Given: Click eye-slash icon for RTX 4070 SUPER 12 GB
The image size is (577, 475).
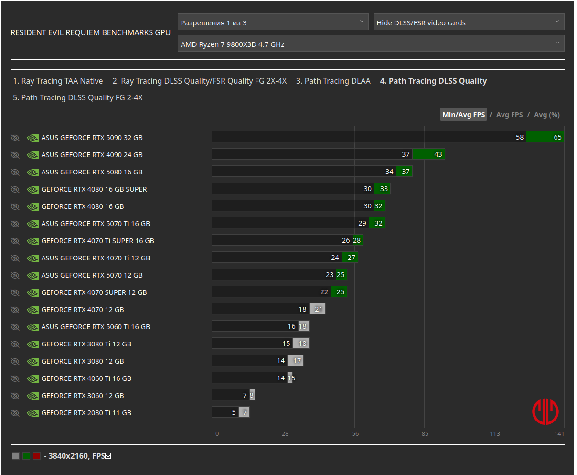Looking at the screenshot, I should tap(15, 292).
